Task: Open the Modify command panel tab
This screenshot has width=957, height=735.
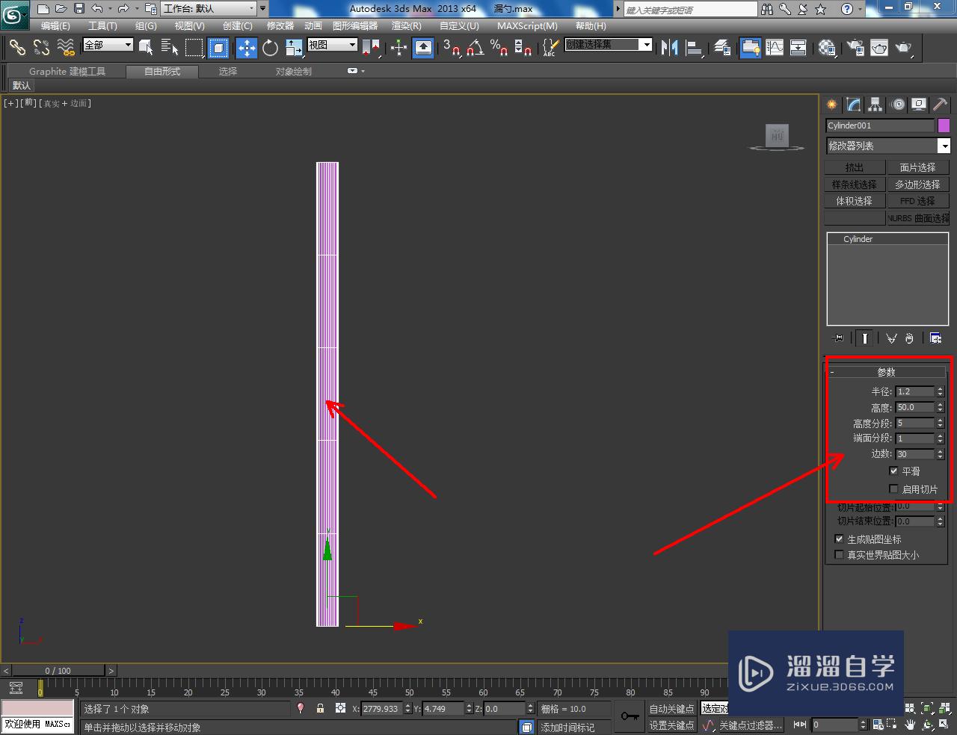Action: coord(853,105)
